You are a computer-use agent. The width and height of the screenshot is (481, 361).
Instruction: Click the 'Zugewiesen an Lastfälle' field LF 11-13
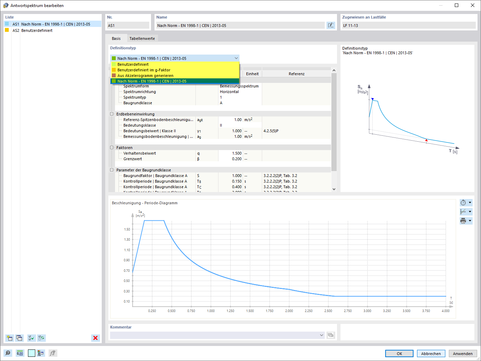tap(409, 26)
